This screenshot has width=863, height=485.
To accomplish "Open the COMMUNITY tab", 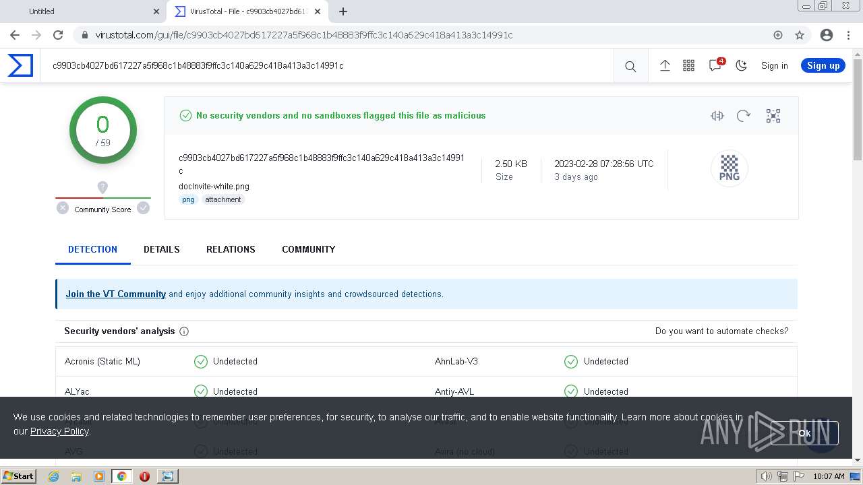I will 309,249.
